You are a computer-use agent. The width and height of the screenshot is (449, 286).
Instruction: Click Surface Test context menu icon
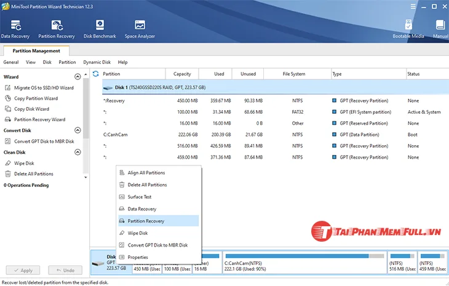(122, 197)
